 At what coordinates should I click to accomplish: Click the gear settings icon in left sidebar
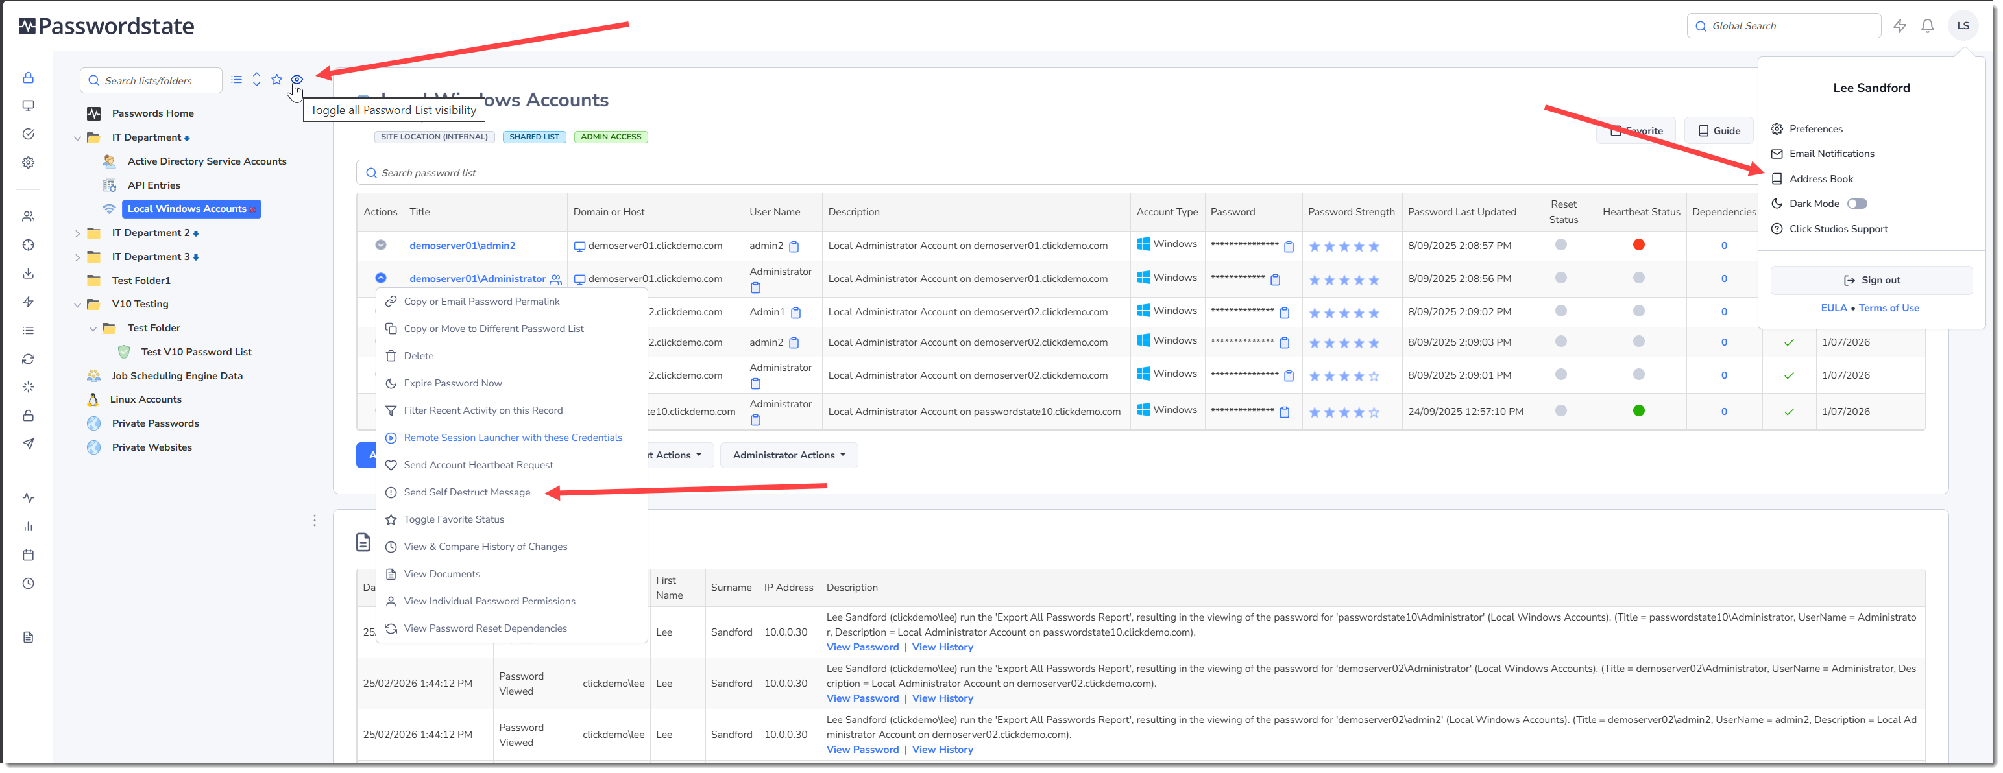pos(28,162)
